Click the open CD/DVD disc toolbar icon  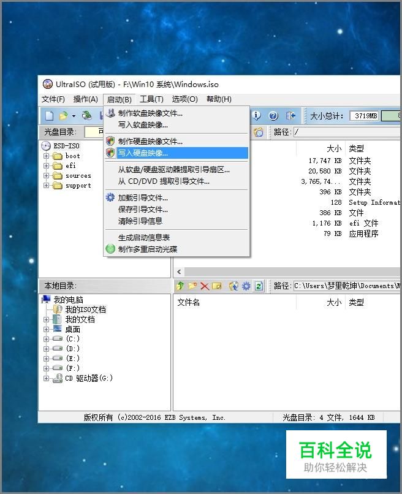point(86,116)
